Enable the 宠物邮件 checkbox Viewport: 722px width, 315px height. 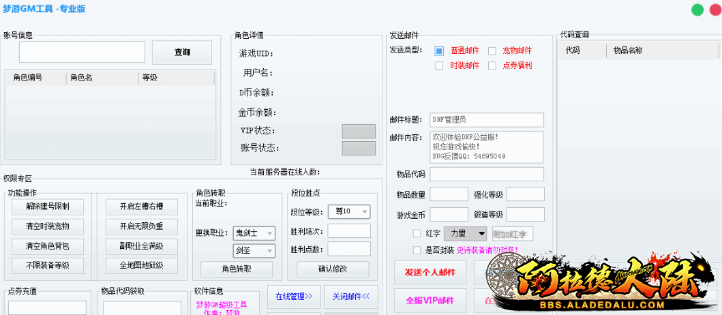click(x=492, y=50)
